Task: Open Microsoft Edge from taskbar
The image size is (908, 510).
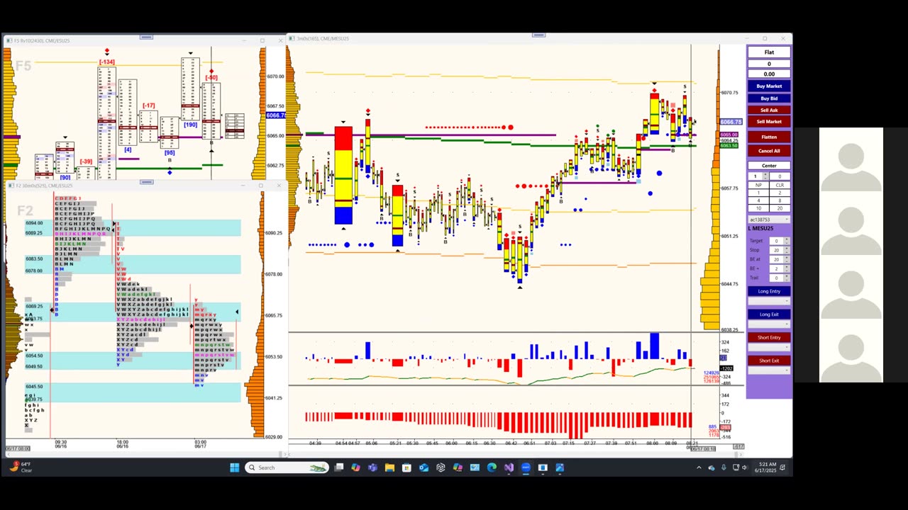Action: pyautogui.click(x=492, y=467)
